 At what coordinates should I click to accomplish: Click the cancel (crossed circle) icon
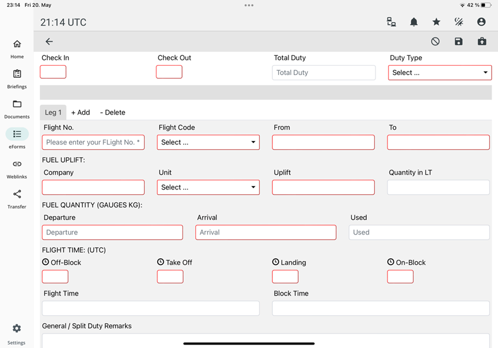point(435,41)
